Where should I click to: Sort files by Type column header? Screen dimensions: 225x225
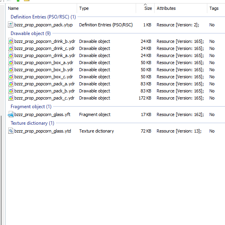106,8
